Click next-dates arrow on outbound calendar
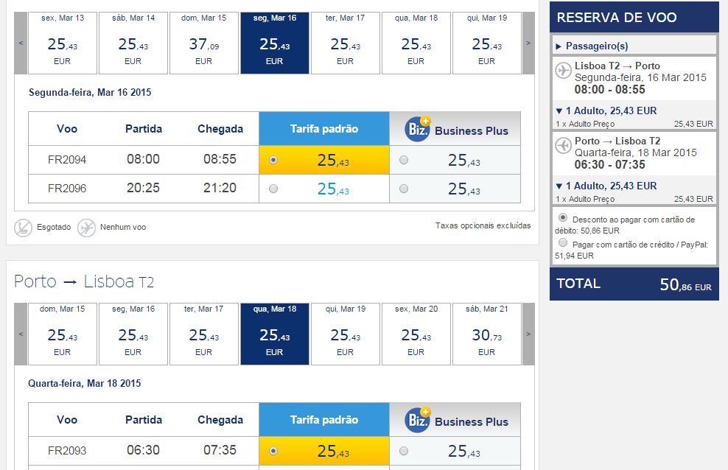Image resolution: width=728 pixels, height=470 pixels. click(x=528, y=43)
